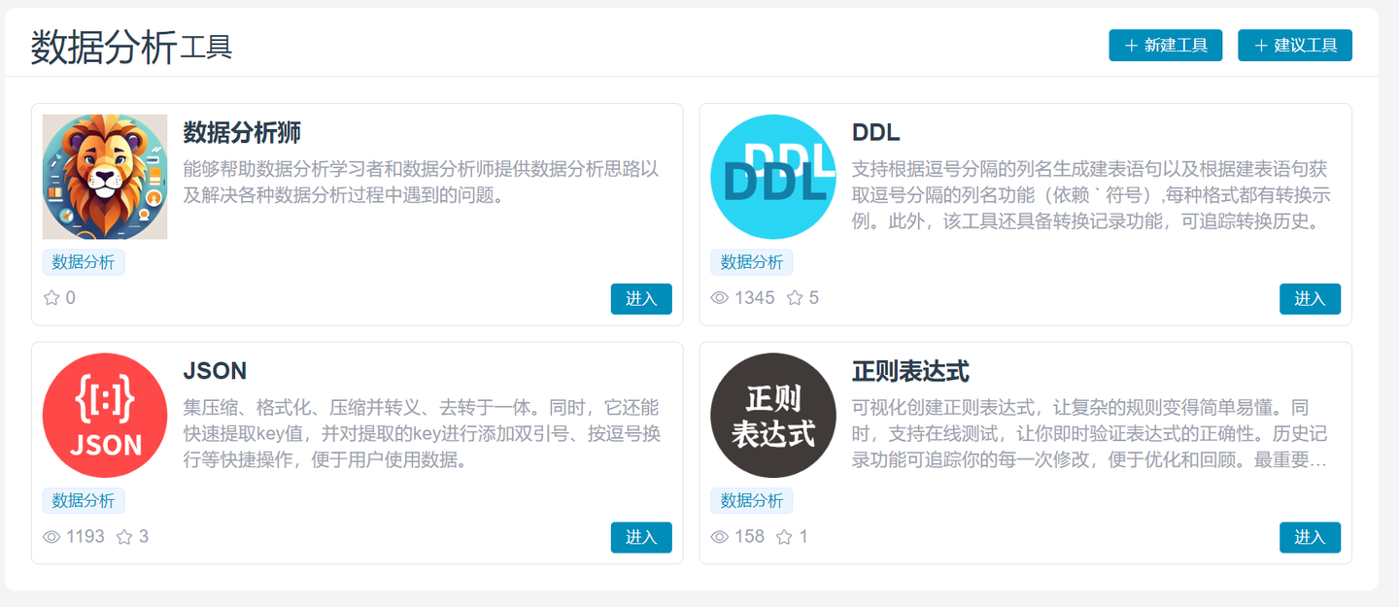Image resolution: width=1399 pixels, height=607 pixels.
Task: Click the JSON card title
Action: coord(215,371)
